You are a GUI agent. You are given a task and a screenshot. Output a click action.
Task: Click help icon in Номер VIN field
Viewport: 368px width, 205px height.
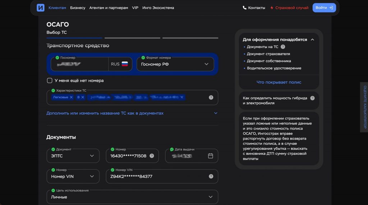click(x=211, y=176)
